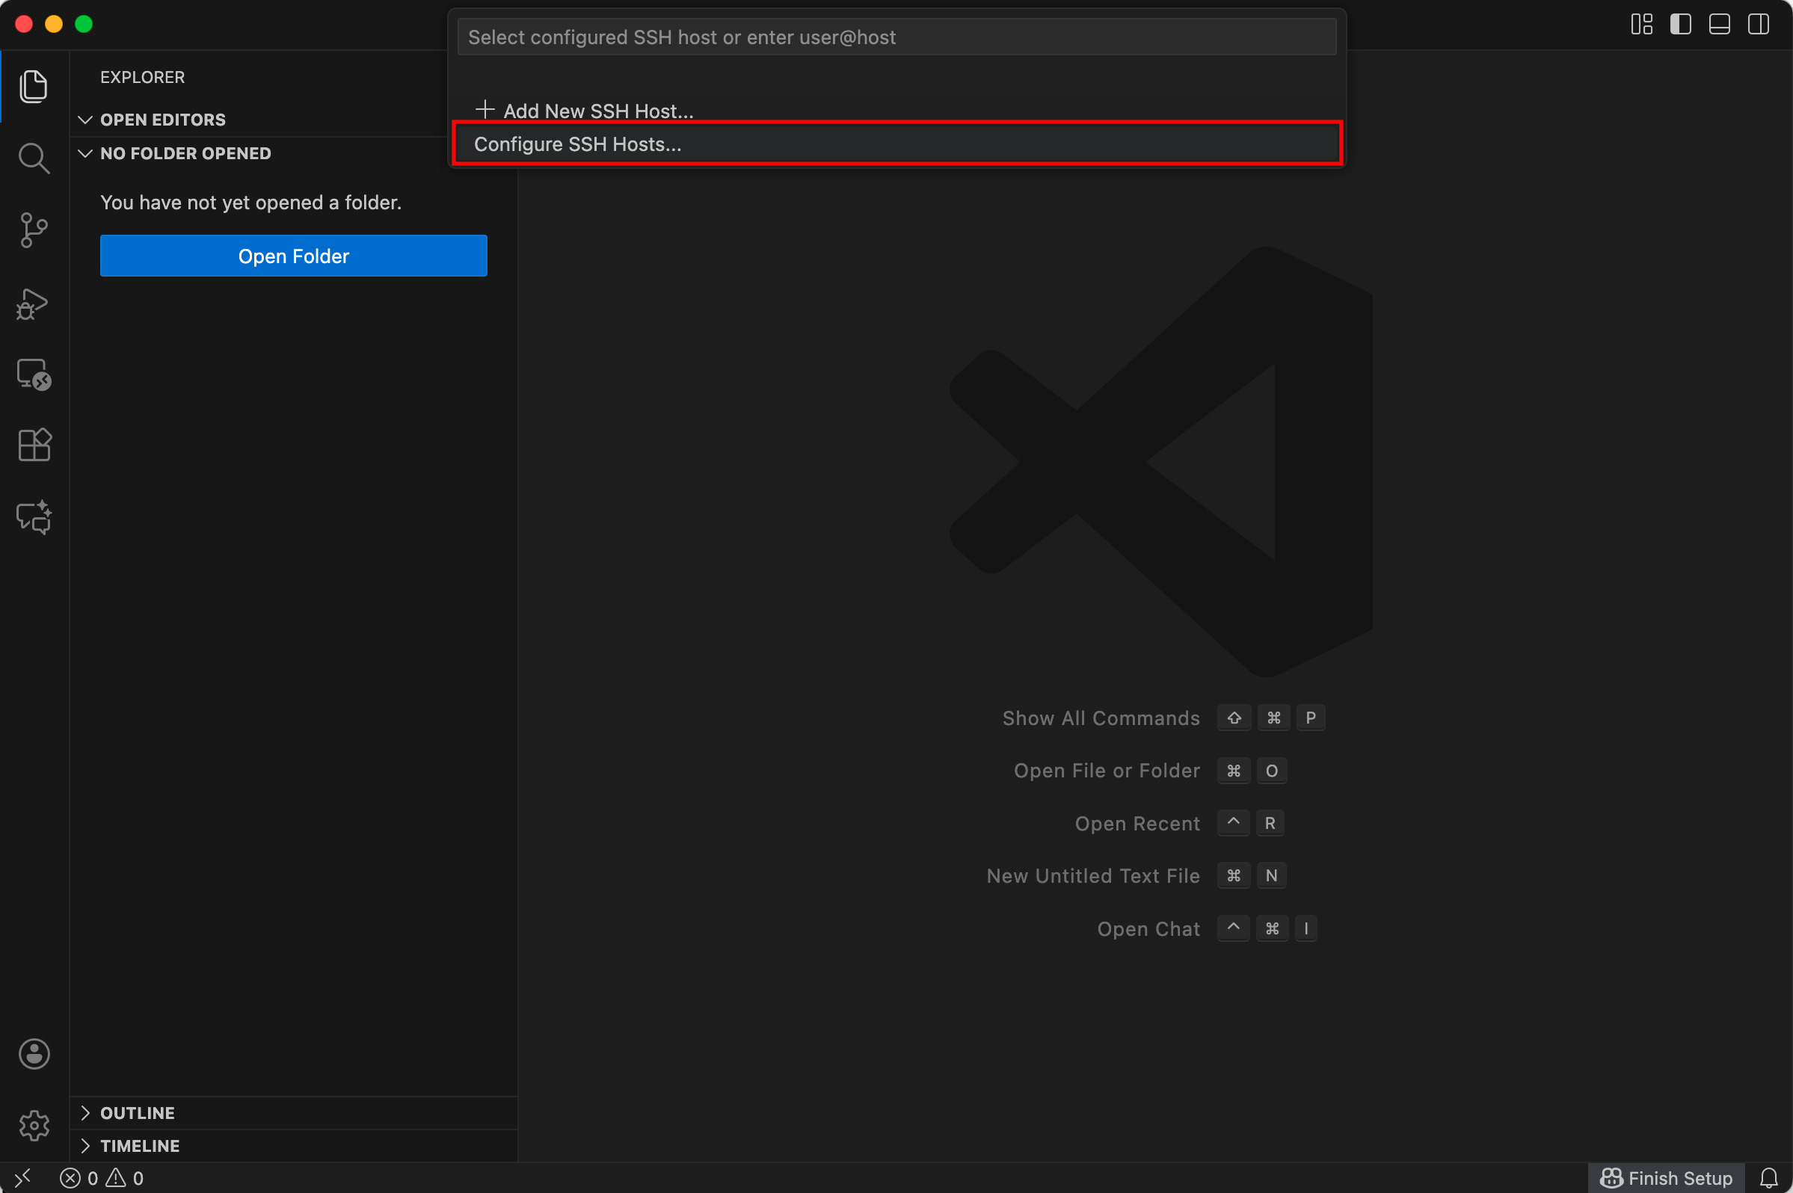Viewport: 1793px width, 1193px height.
Task: Open the Source Control view
Action: [x=34, y=229]
